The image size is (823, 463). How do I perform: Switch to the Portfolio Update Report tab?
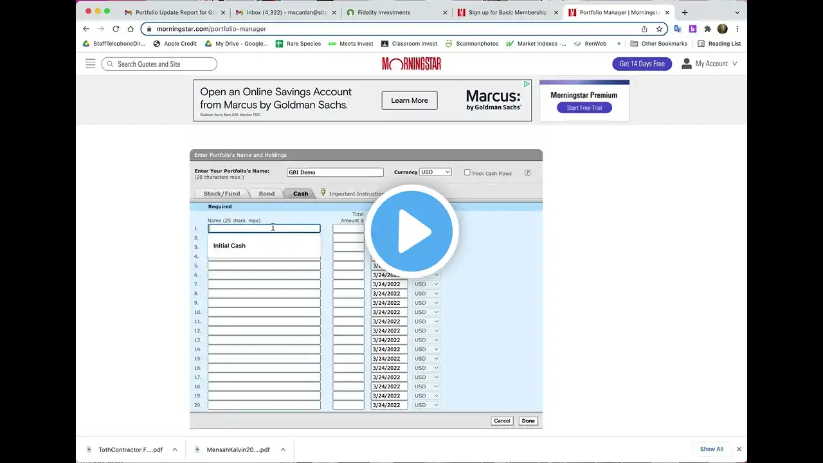pos(175,12)
